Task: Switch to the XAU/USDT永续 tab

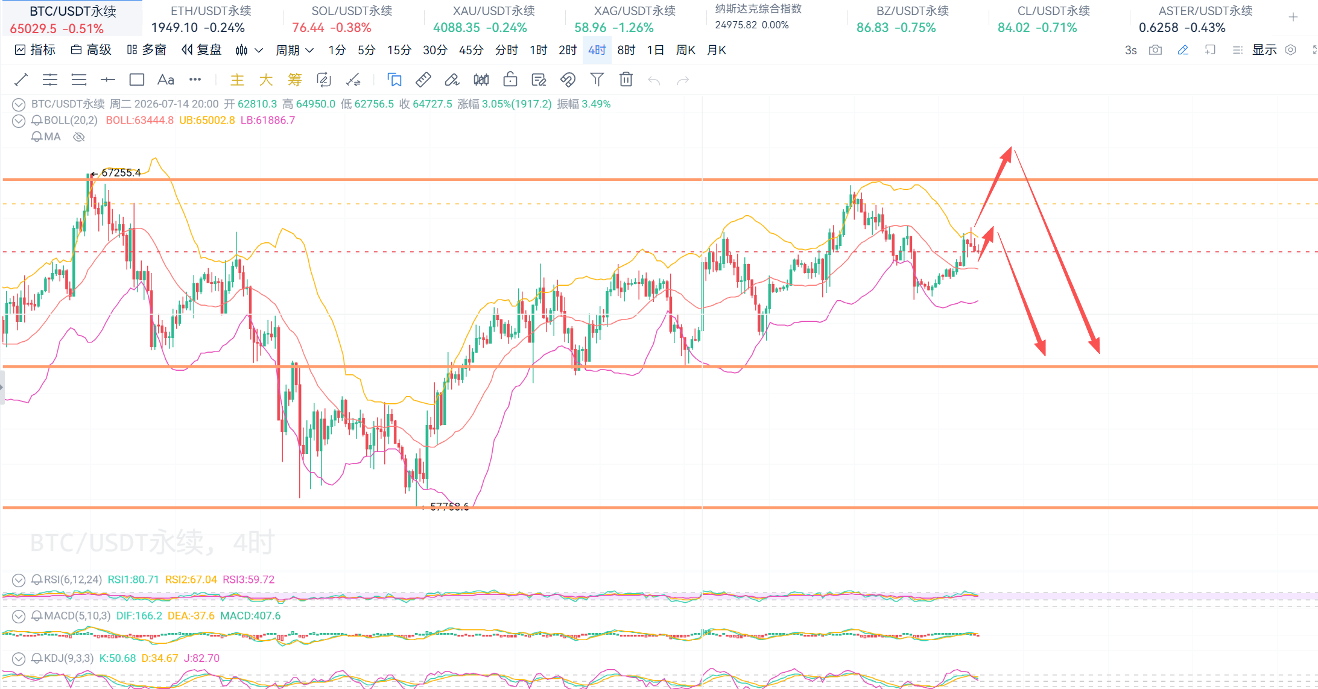Action: click(x=493, y=19)
